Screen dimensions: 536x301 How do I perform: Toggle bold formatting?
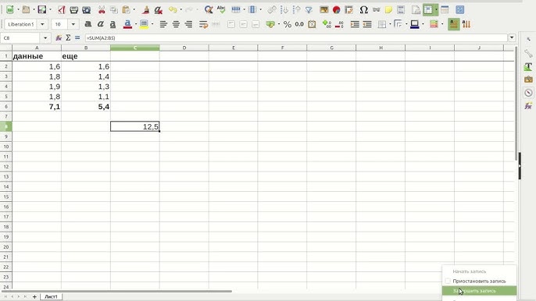[88, 24]
